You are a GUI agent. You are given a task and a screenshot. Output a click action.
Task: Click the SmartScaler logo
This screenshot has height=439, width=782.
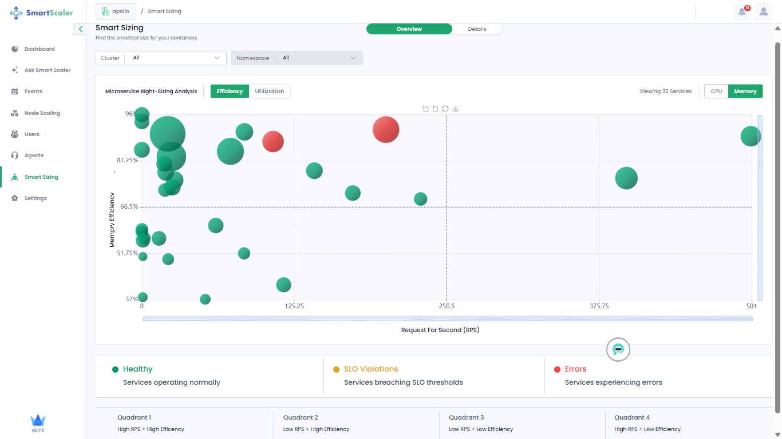[x=42, y=13]
